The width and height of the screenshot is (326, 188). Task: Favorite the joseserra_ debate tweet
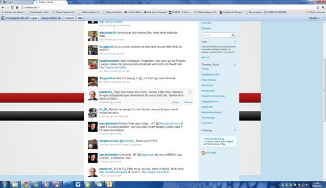(x=191, y=91)
